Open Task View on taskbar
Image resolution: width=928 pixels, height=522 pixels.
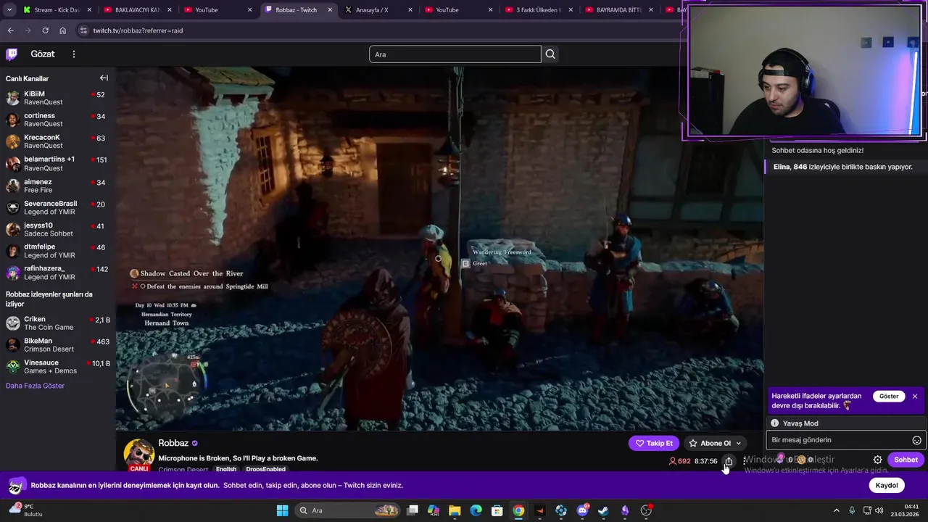(x=413, y=510)
